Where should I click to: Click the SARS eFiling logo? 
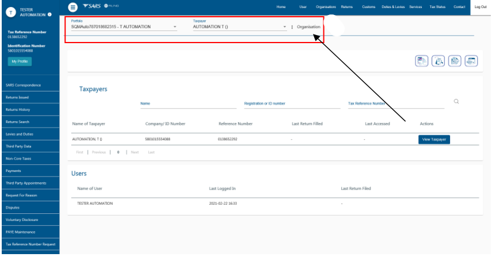tap(96, 6)
